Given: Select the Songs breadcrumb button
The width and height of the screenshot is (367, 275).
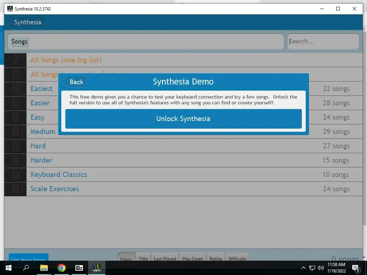Looking at the screenshot, I should click(x=19, y=42).
